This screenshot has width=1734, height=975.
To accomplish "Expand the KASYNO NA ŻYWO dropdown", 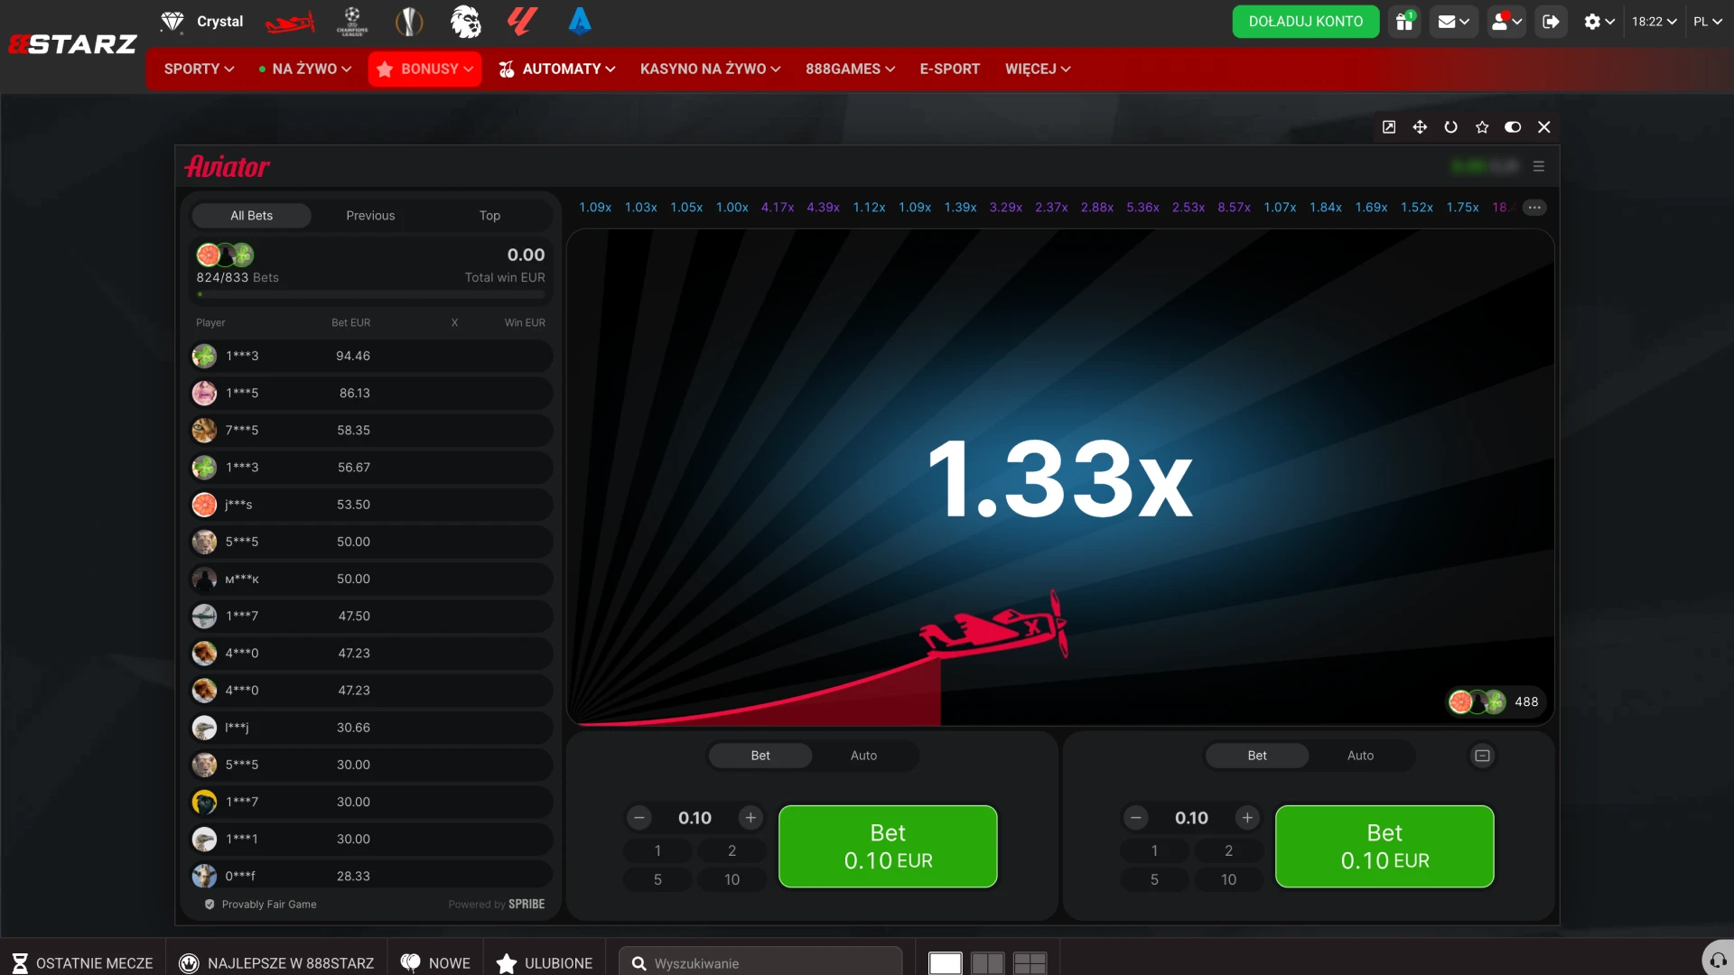I will coord(710,69).
